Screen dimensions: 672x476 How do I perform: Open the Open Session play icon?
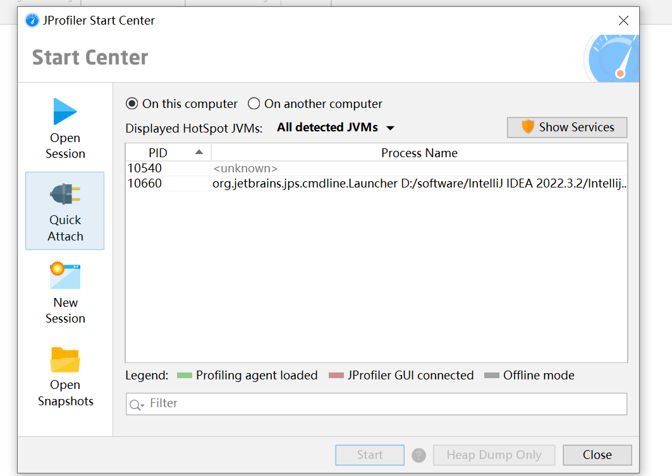[x=65, y=112]
